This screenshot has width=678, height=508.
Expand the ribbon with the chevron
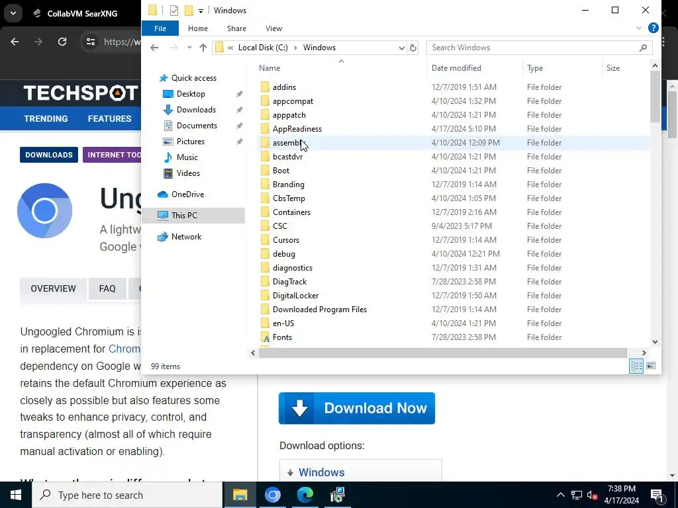tap(639, 28)
